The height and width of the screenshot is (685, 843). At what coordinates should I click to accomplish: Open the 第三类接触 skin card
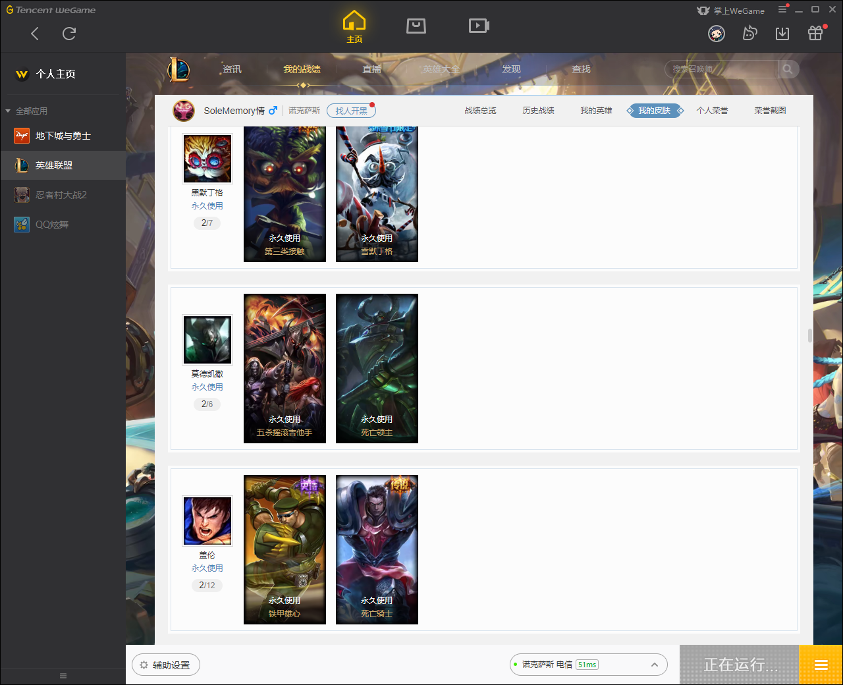[285, 194]
